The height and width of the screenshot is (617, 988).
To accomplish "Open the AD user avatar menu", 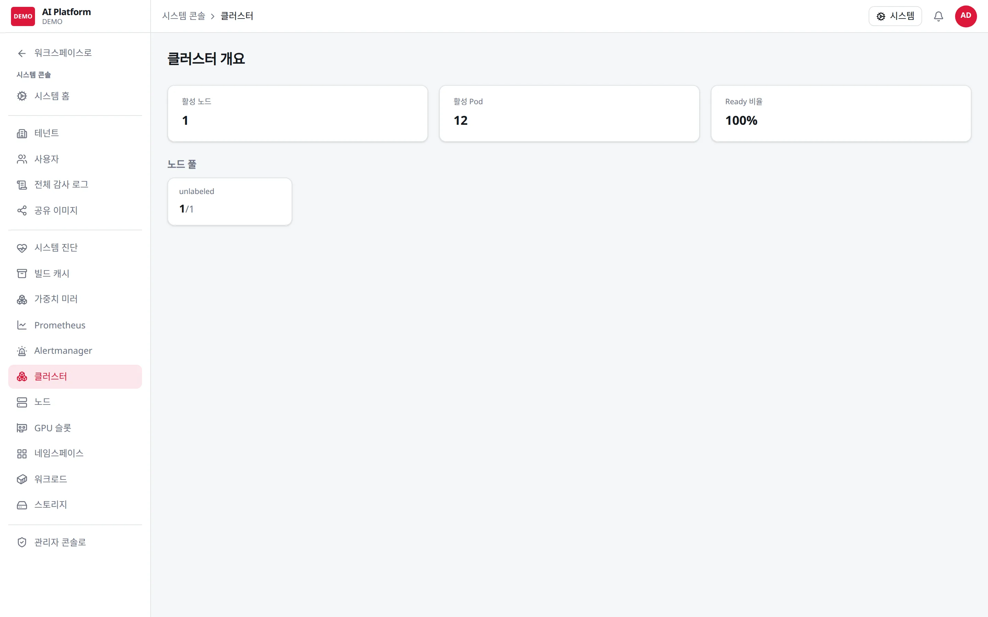I will [x=966, y=16].
